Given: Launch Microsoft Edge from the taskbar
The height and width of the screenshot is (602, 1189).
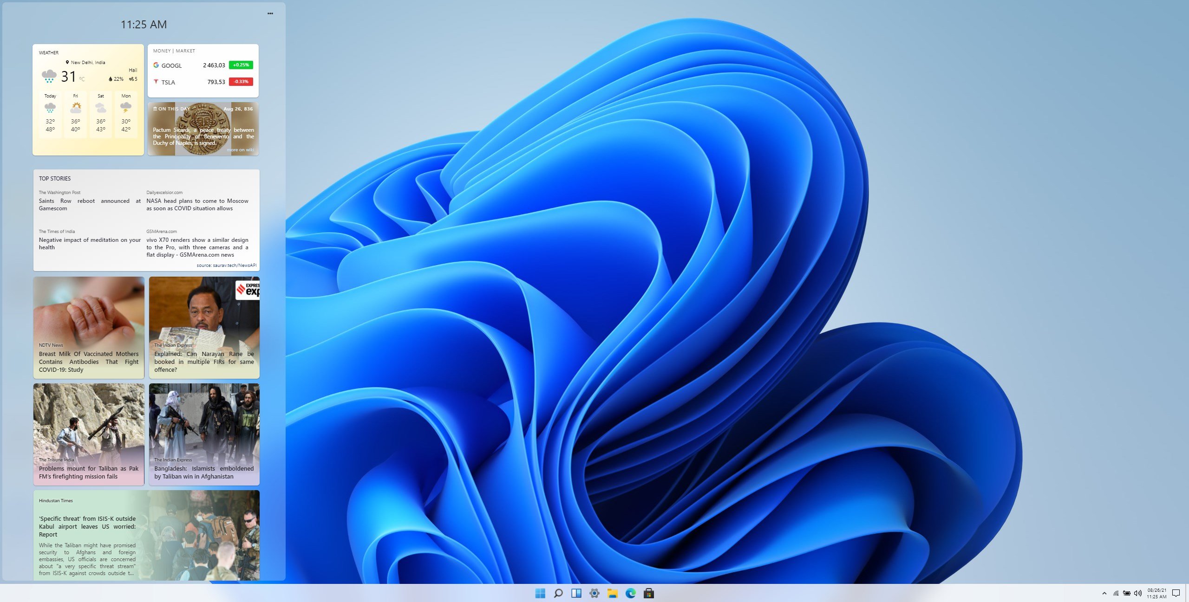Looking at the screenshot, I should 630,593.
